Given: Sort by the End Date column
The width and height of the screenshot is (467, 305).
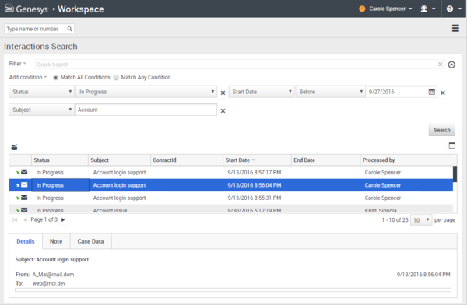Looking at the screenshot, I should click(x=326, y=160).
